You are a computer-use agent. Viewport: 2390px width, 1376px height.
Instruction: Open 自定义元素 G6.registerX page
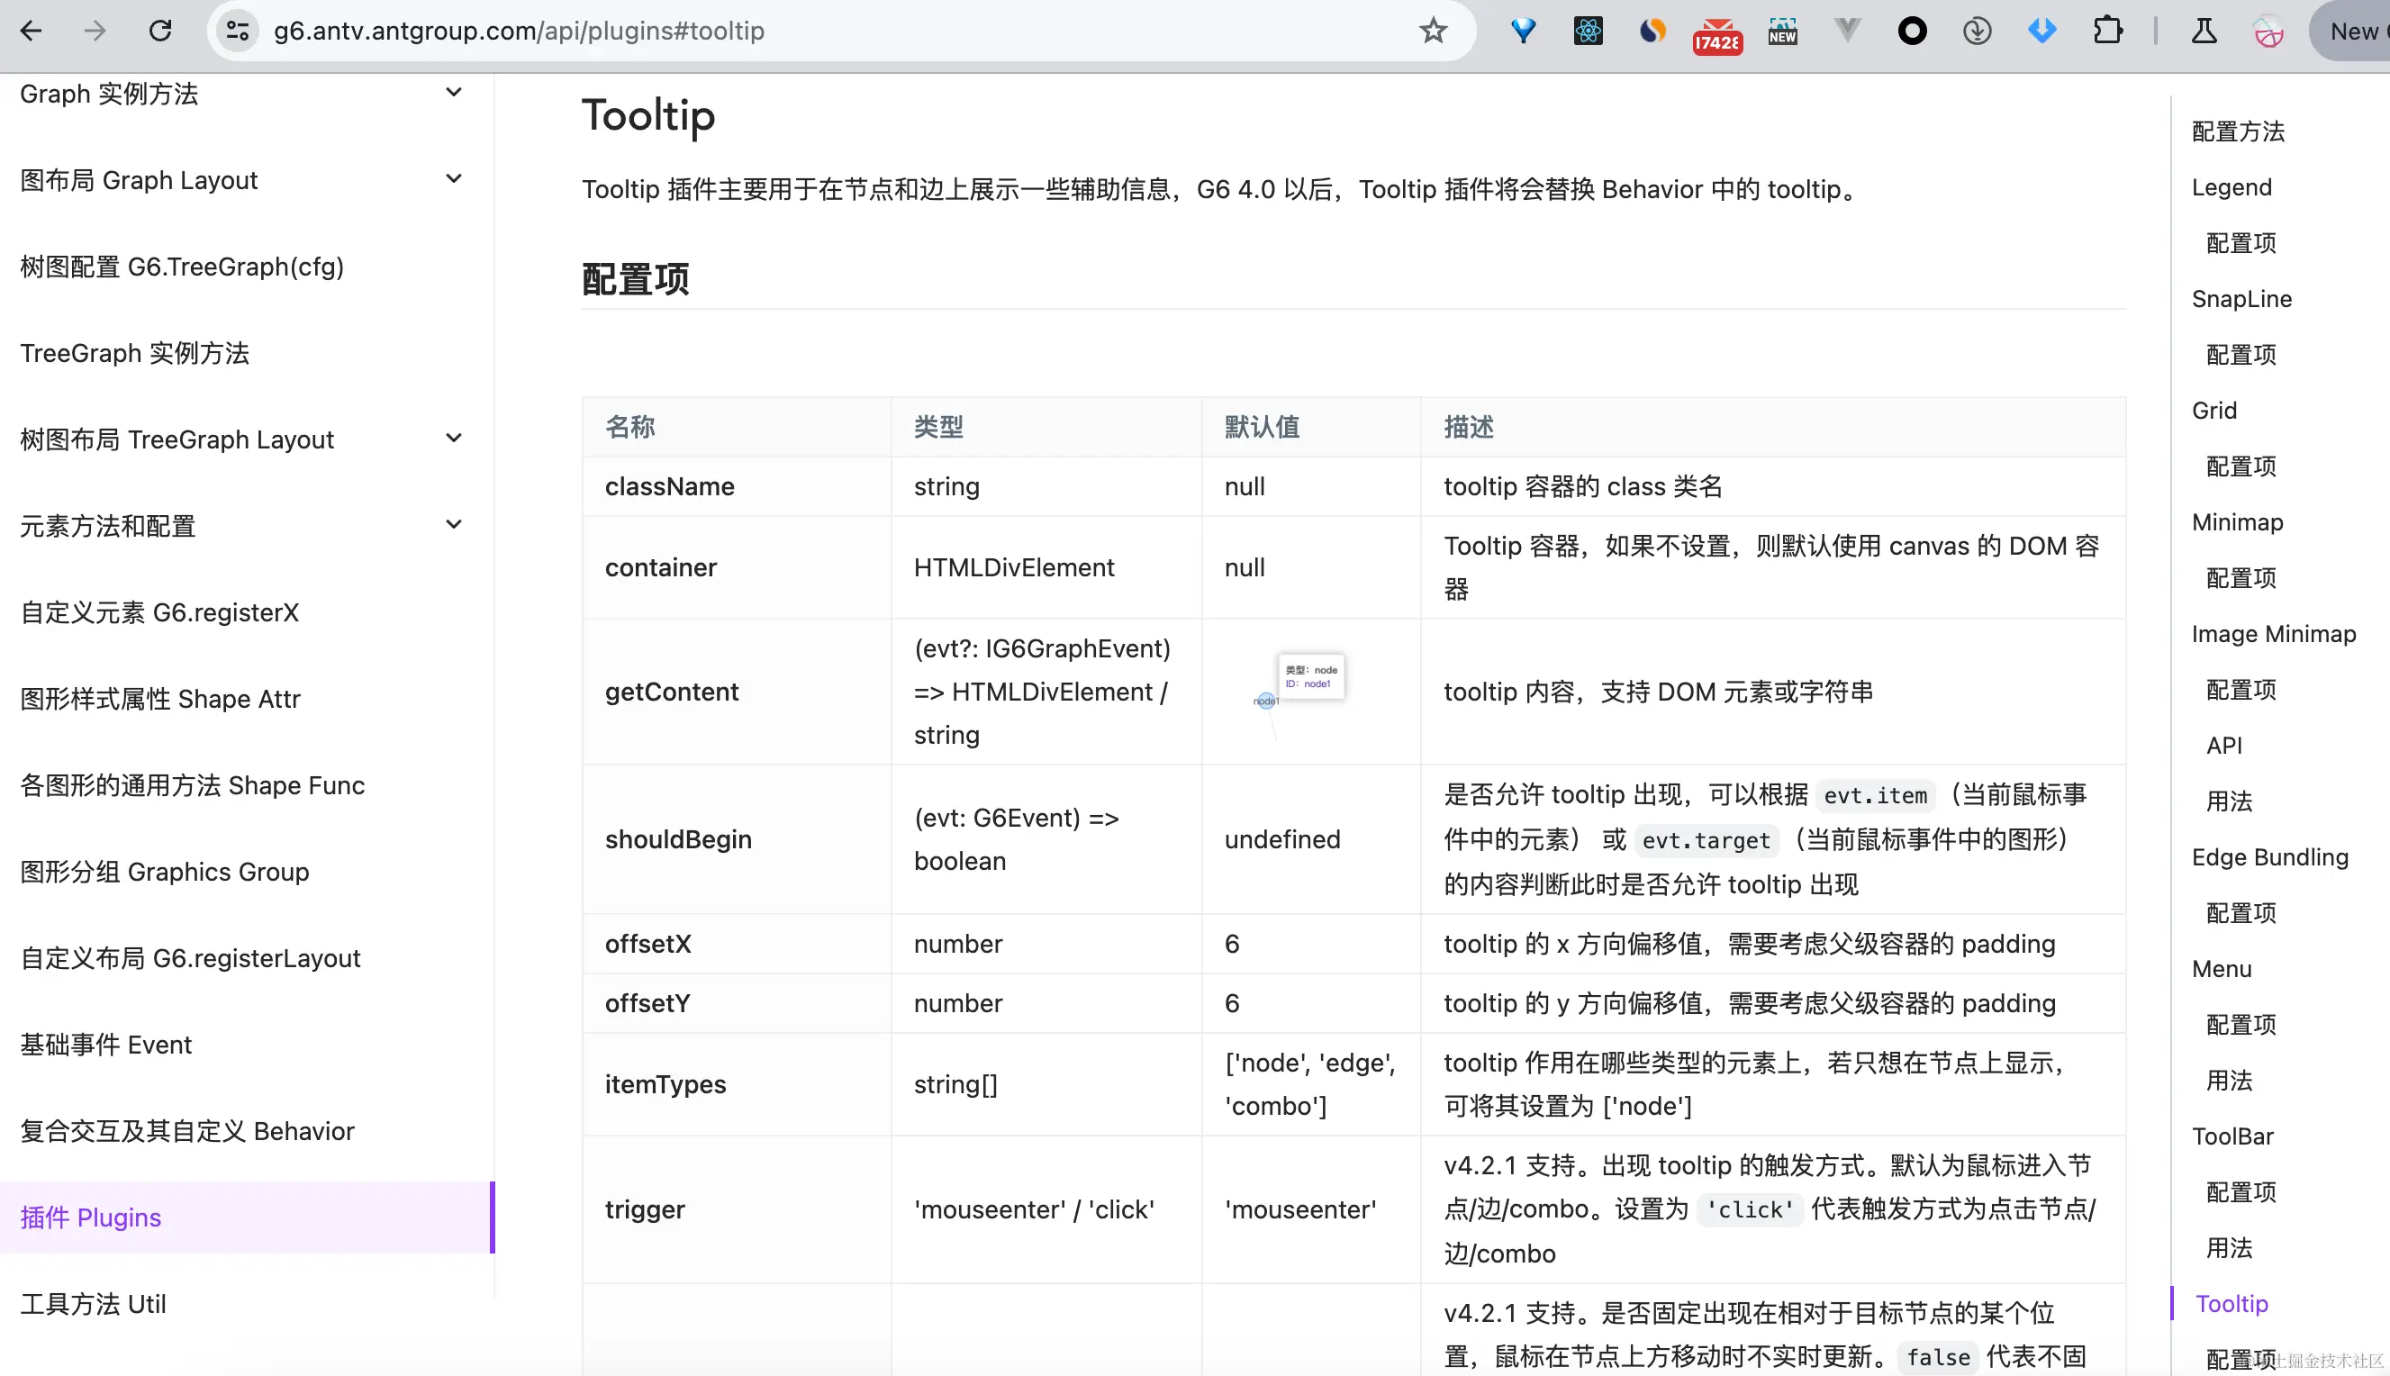click(x=159, y=612)
